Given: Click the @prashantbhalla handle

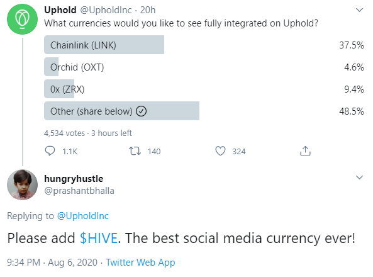Looking at the screenshot, I should [79, 191].
